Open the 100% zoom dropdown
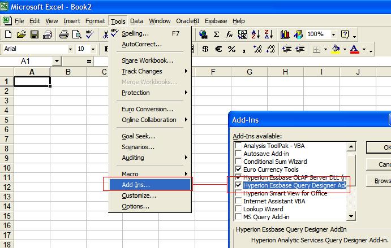391x248 pixels. 333,34
